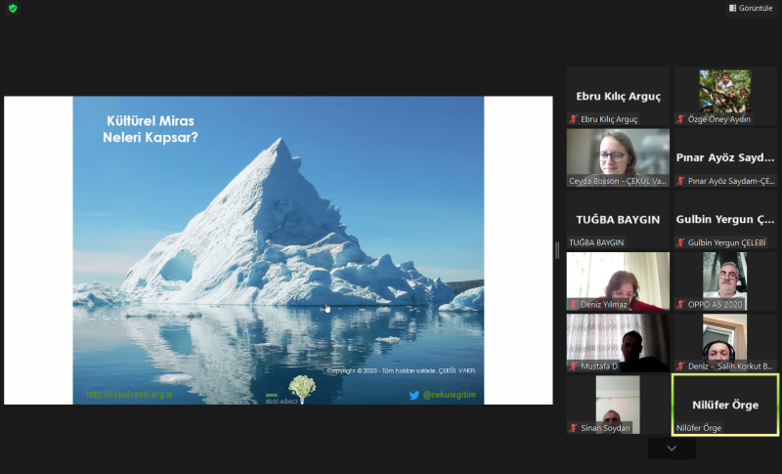Select Ceyda Bosson's video thumbnail
This screenshot has height=474, width=782.
pos(618,156)
